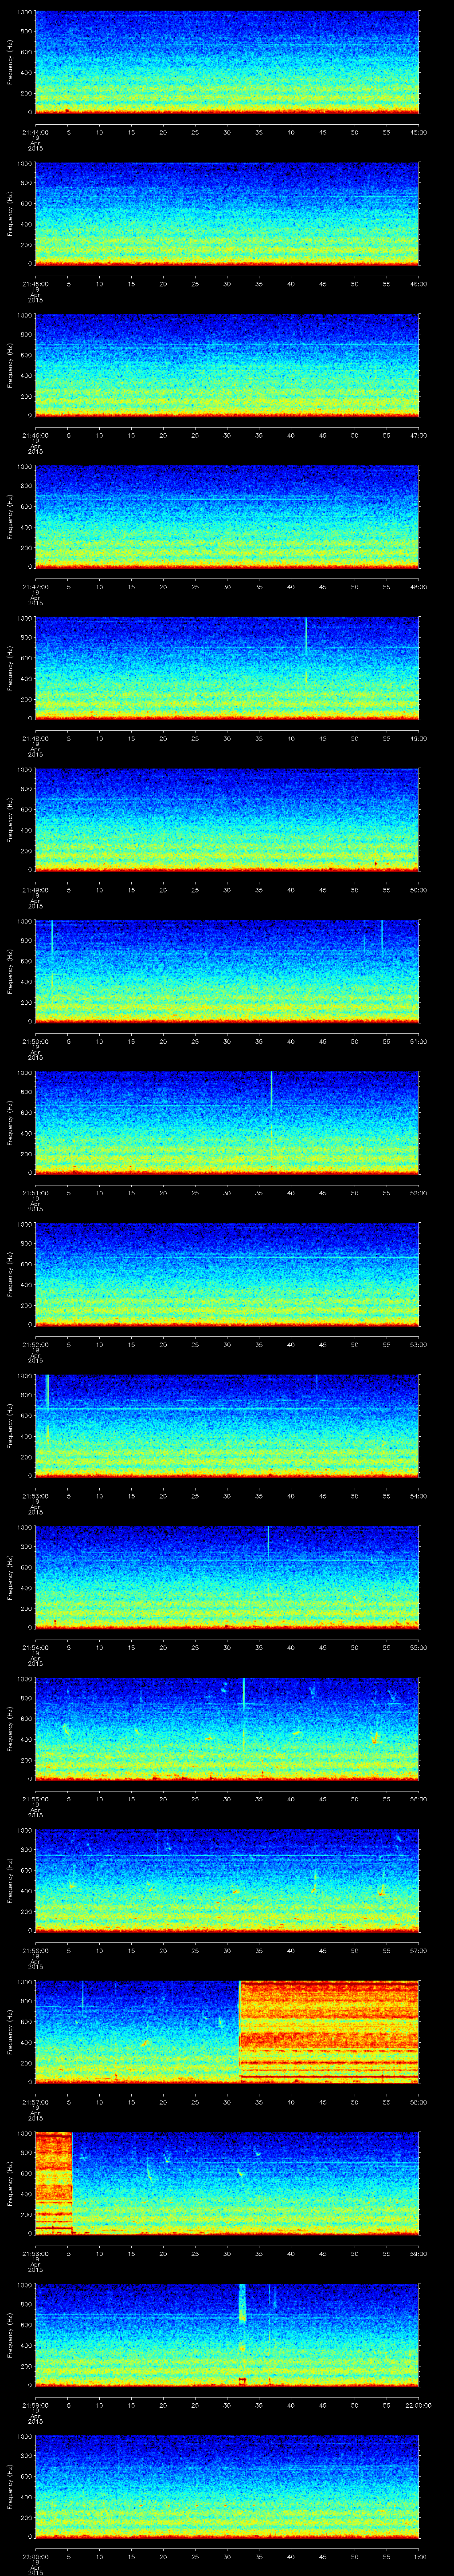
Task: Click the 21:52:00 start time label
Action: (35, 1344)
